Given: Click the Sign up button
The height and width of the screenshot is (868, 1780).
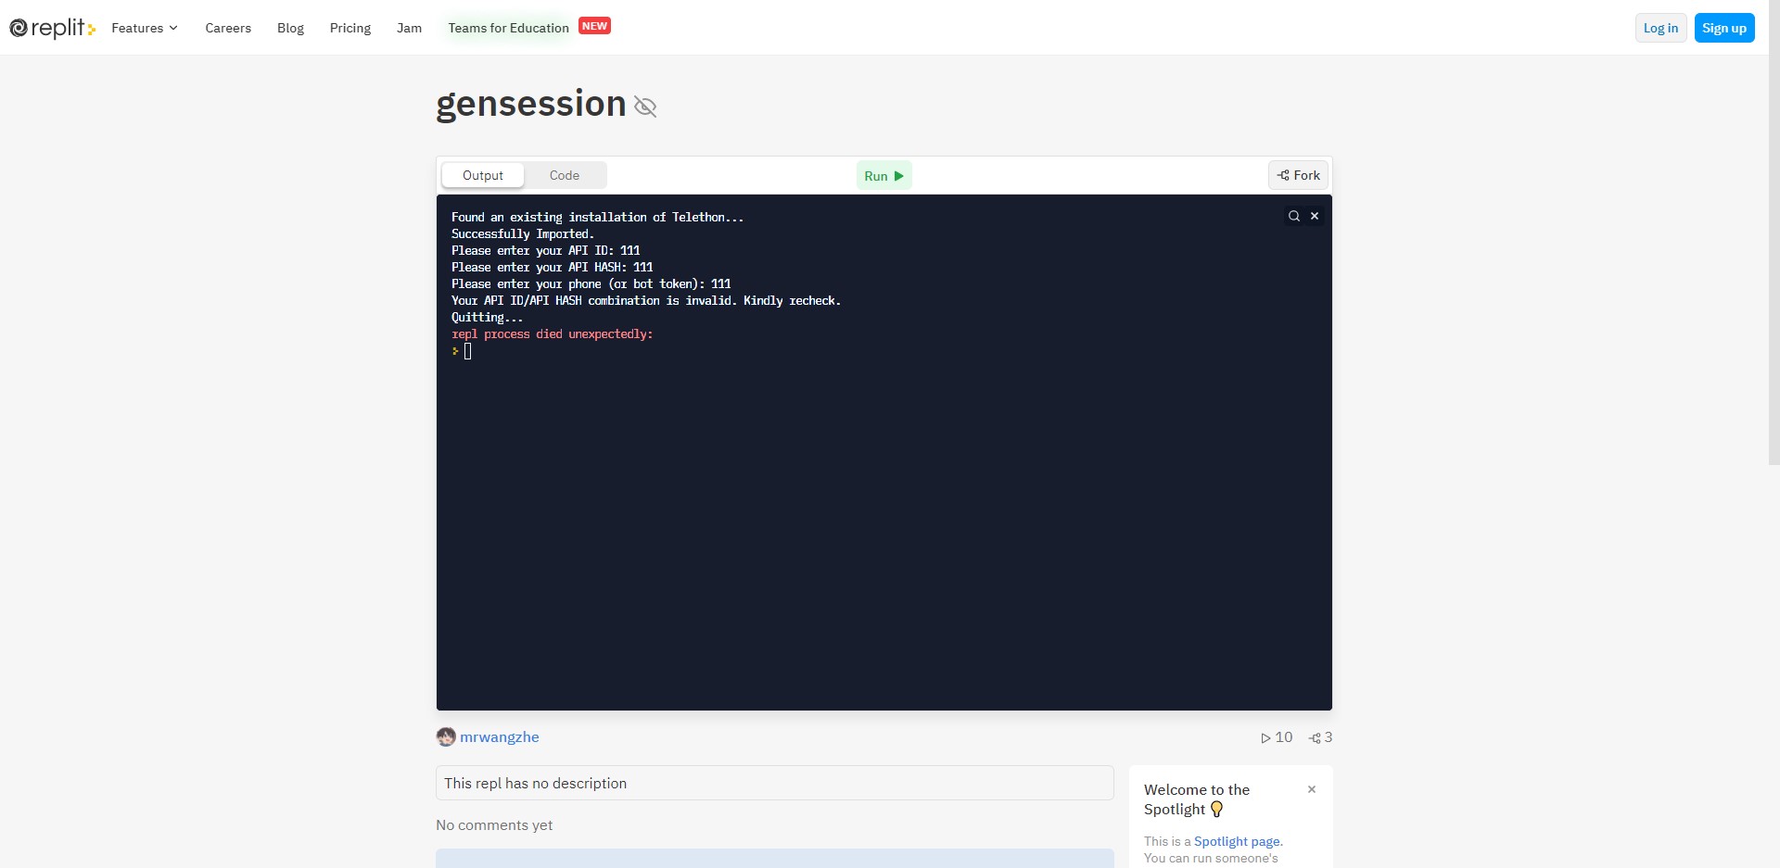Looking at the screenshot, I should [x=1723, y=28].
